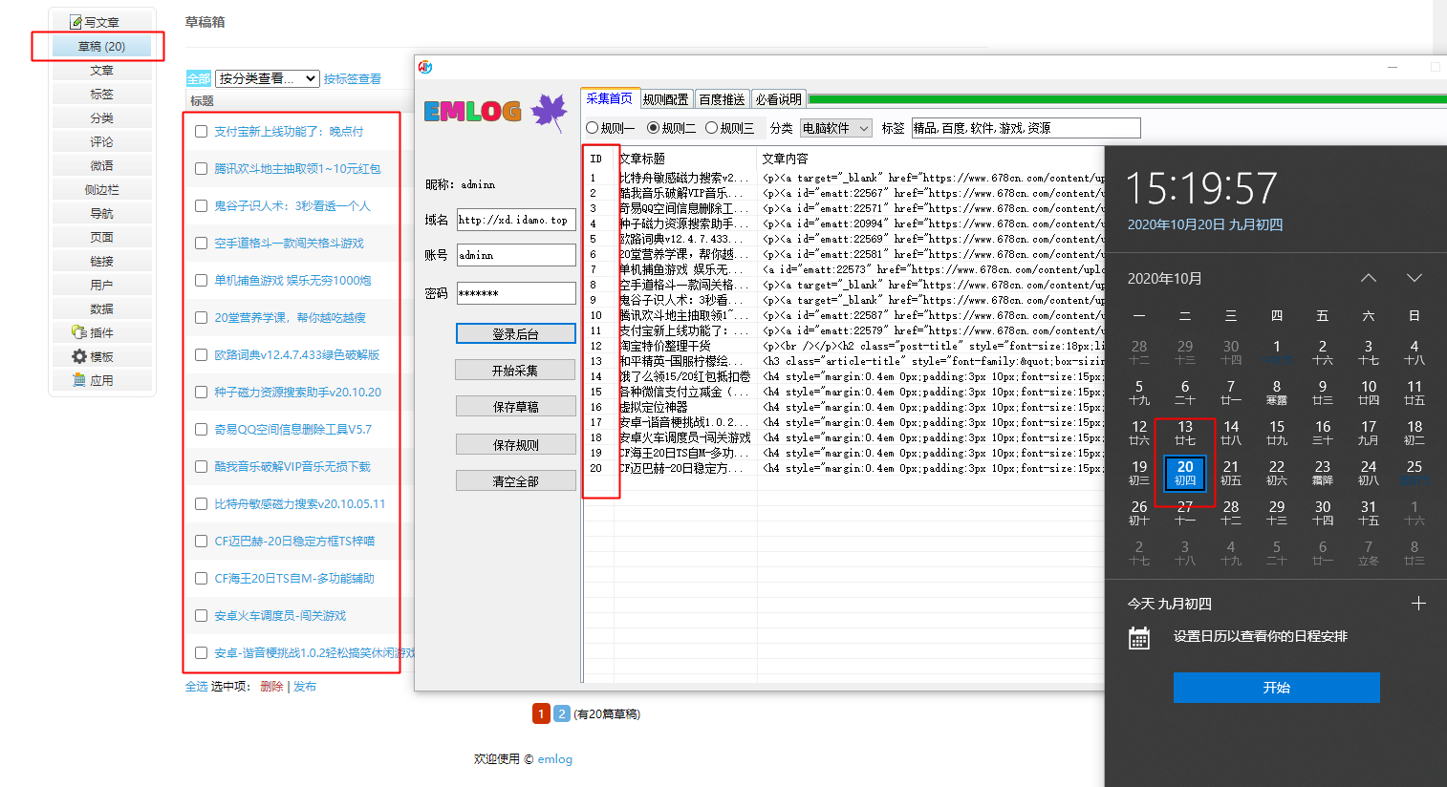The height and width of the screenshot is (787, 1447).
Task: Open 数据 data menu item
Action: 101,308
